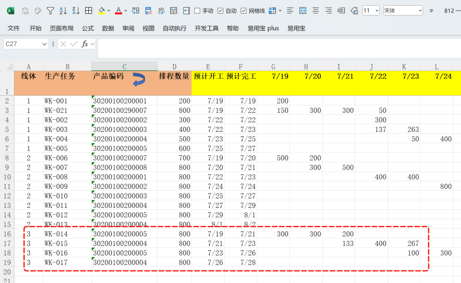
Task: Select row 16 header
Action: [7, 234]
